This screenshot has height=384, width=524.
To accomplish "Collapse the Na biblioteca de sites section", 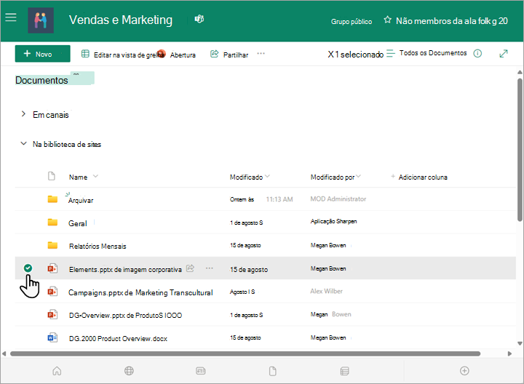I will coord(23,143).
